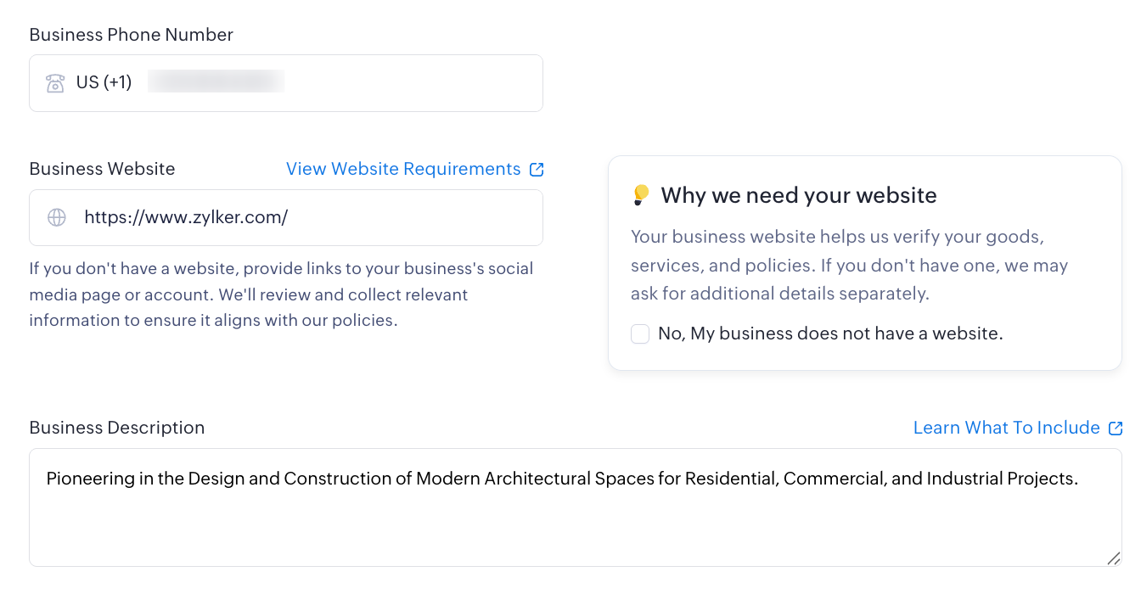Open external icon beside View Website Requirements
1141x594 pixels.
pos(537,169)
